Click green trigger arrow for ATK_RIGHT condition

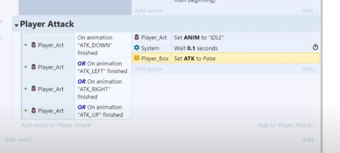(26, 88)
